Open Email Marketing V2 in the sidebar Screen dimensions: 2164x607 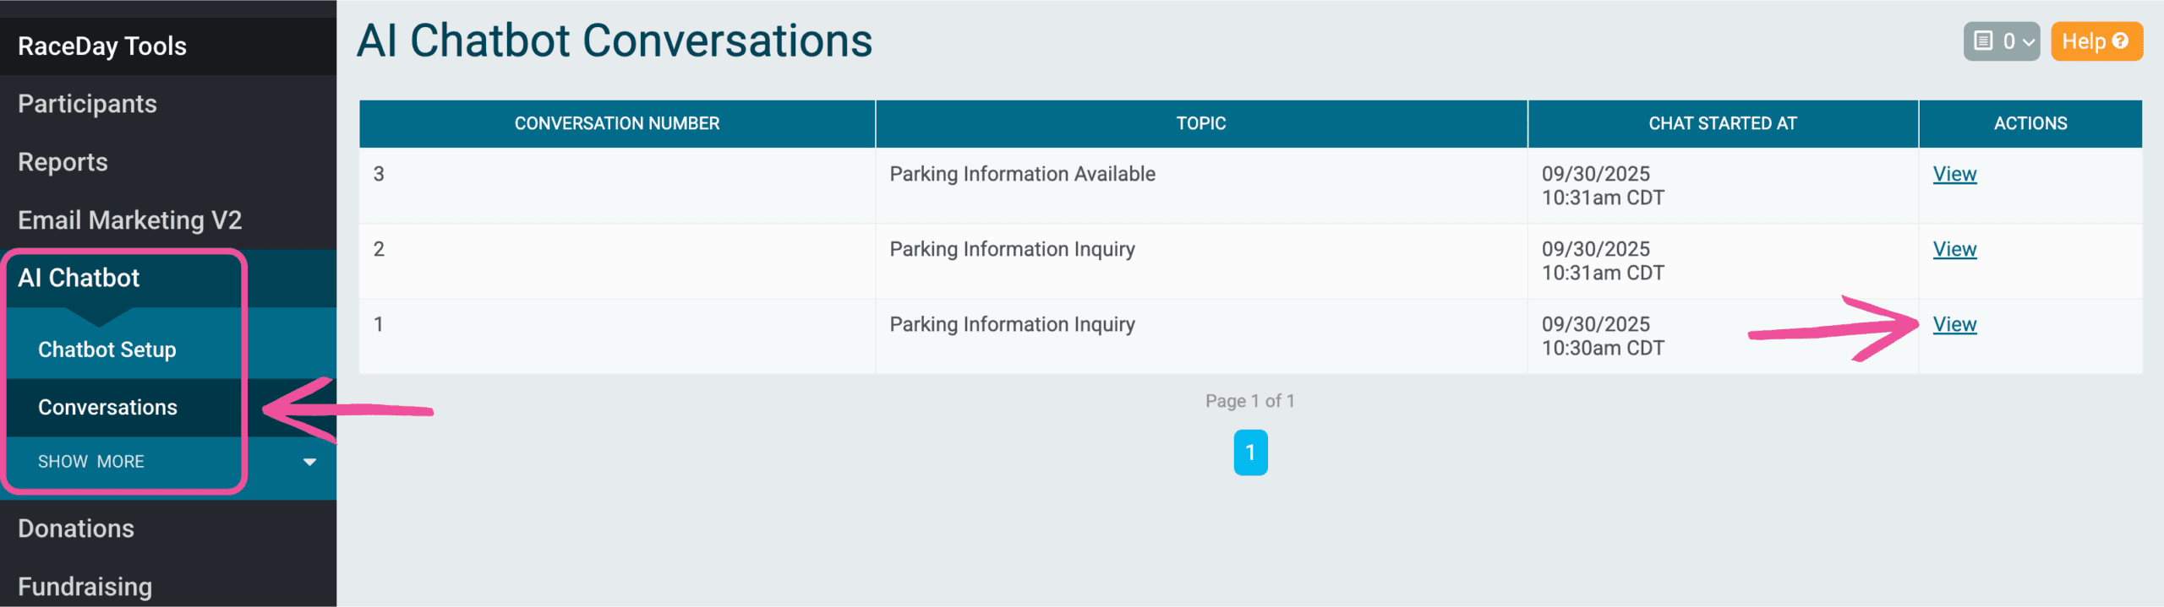[x=130, y=220]
